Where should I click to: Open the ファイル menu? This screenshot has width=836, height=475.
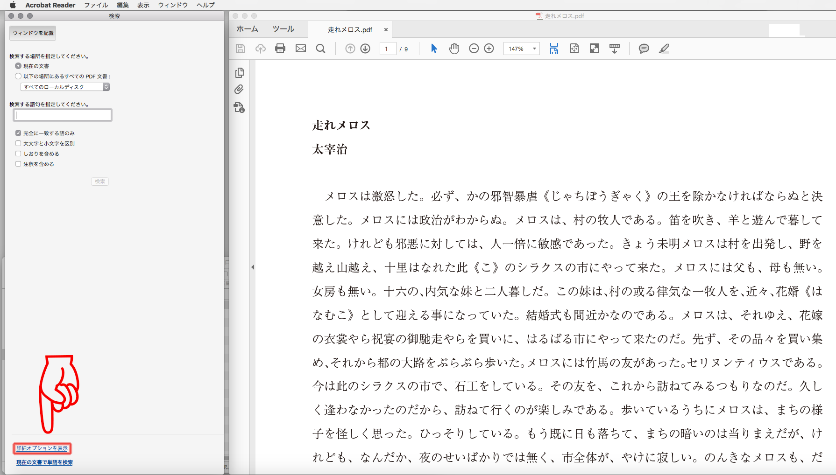[x=96, y=5]
